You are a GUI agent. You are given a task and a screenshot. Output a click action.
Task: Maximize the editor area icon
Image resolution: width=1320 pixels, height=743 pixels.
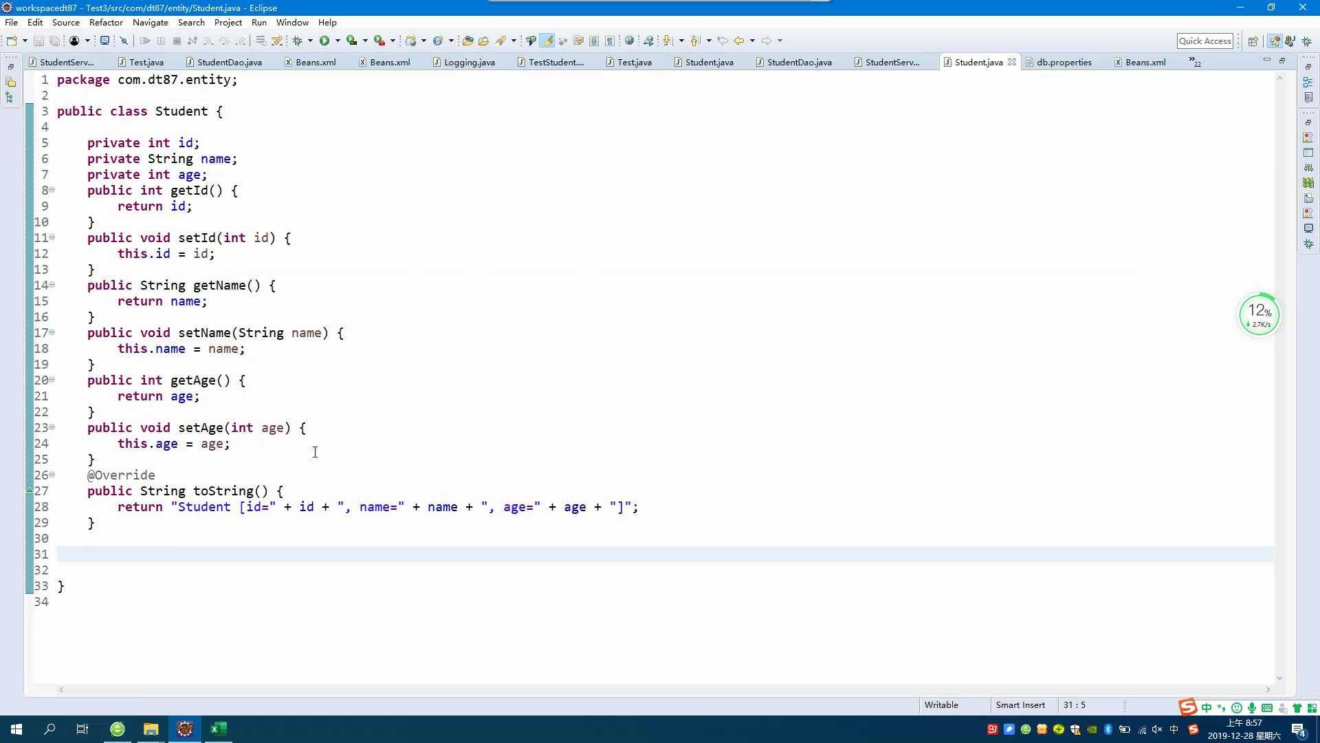coord(1281,61)
